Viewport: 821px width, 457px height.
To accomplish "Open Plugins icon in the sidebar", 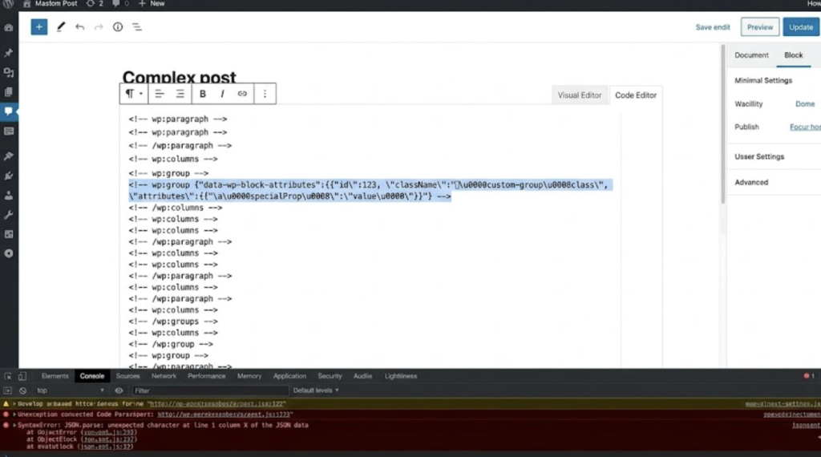I will (9, 176).
